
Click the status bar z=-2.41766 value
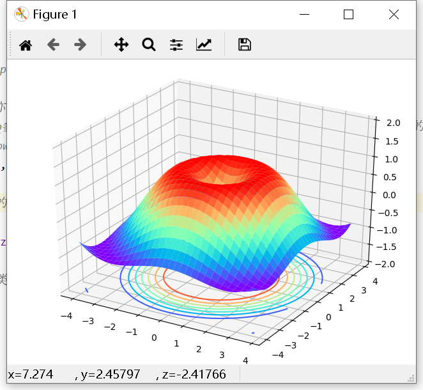tap(194, 375)
